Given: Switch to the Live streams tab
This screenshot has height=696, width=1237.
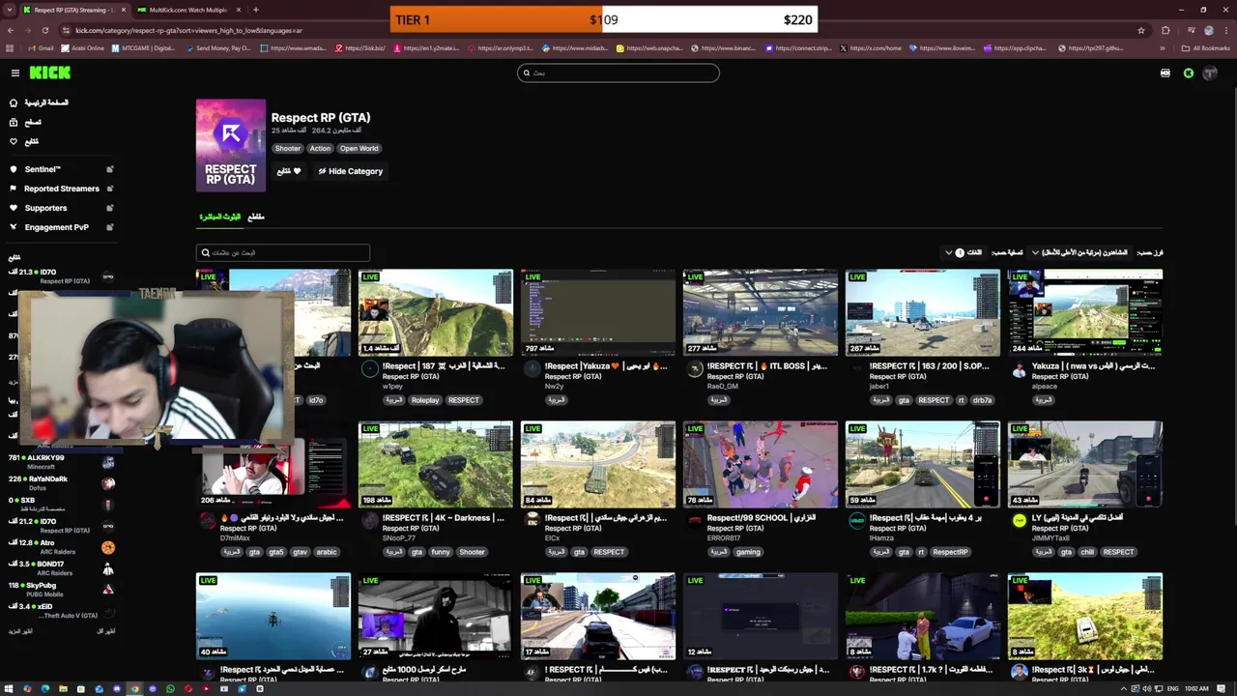Looking at the screenshot, I should point(219,217).
